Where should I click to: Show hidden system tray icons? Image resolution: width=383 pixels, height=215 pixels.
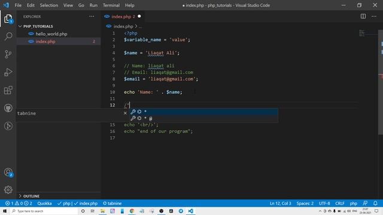pos(320,211)
